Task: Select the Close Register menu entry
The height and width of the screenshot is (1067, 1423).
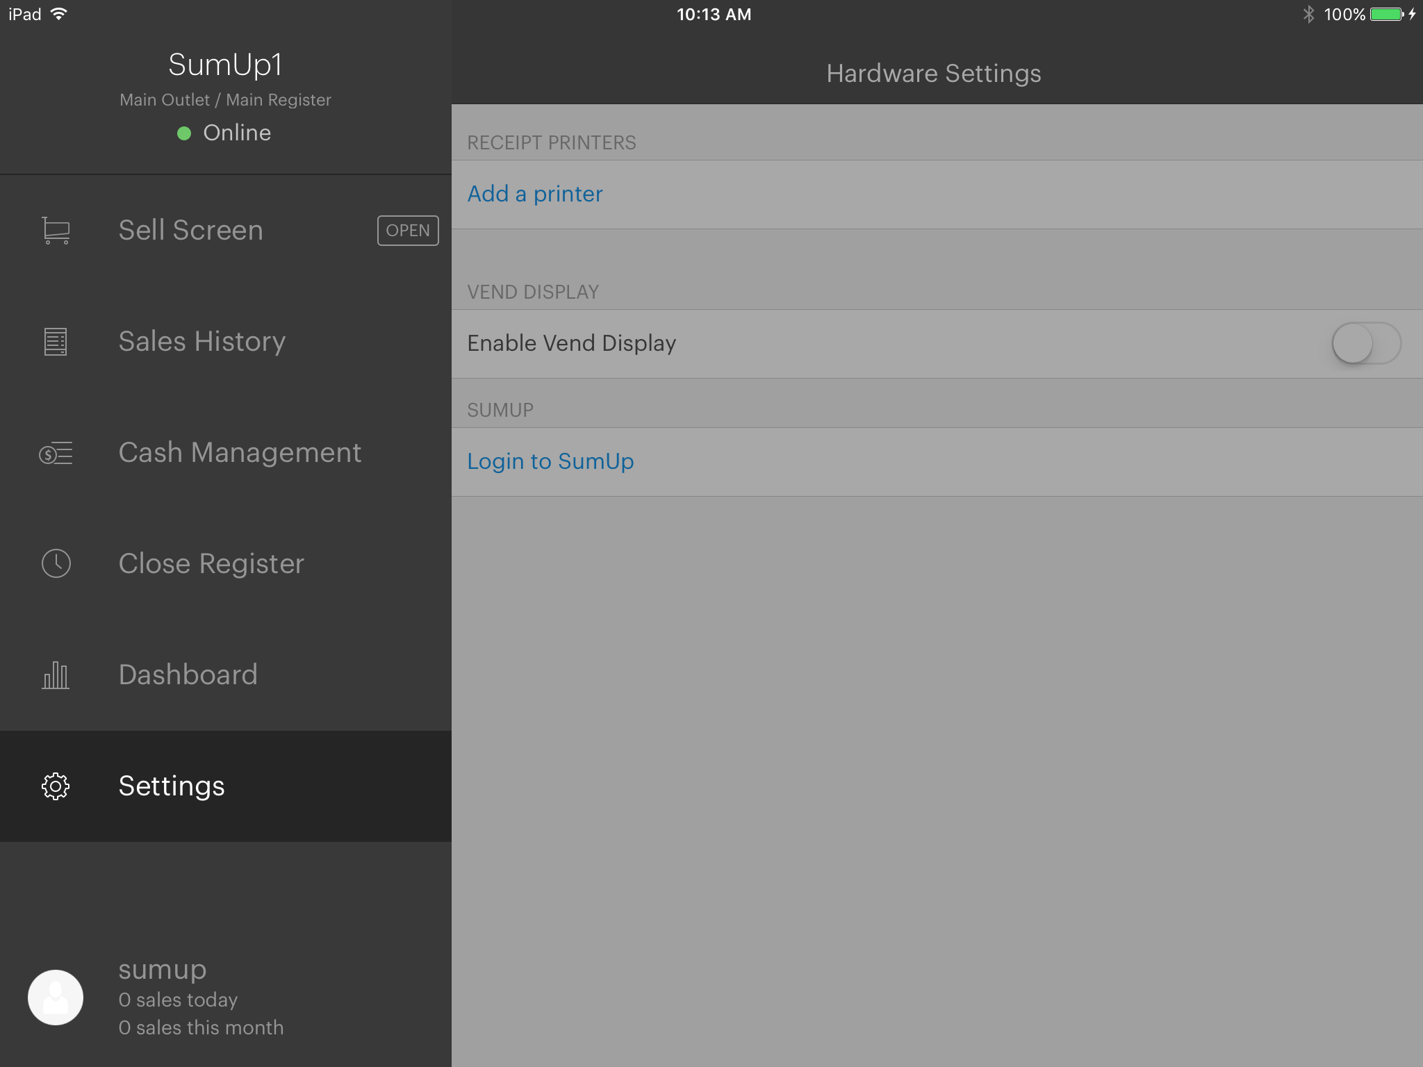Action: [211, 564]
